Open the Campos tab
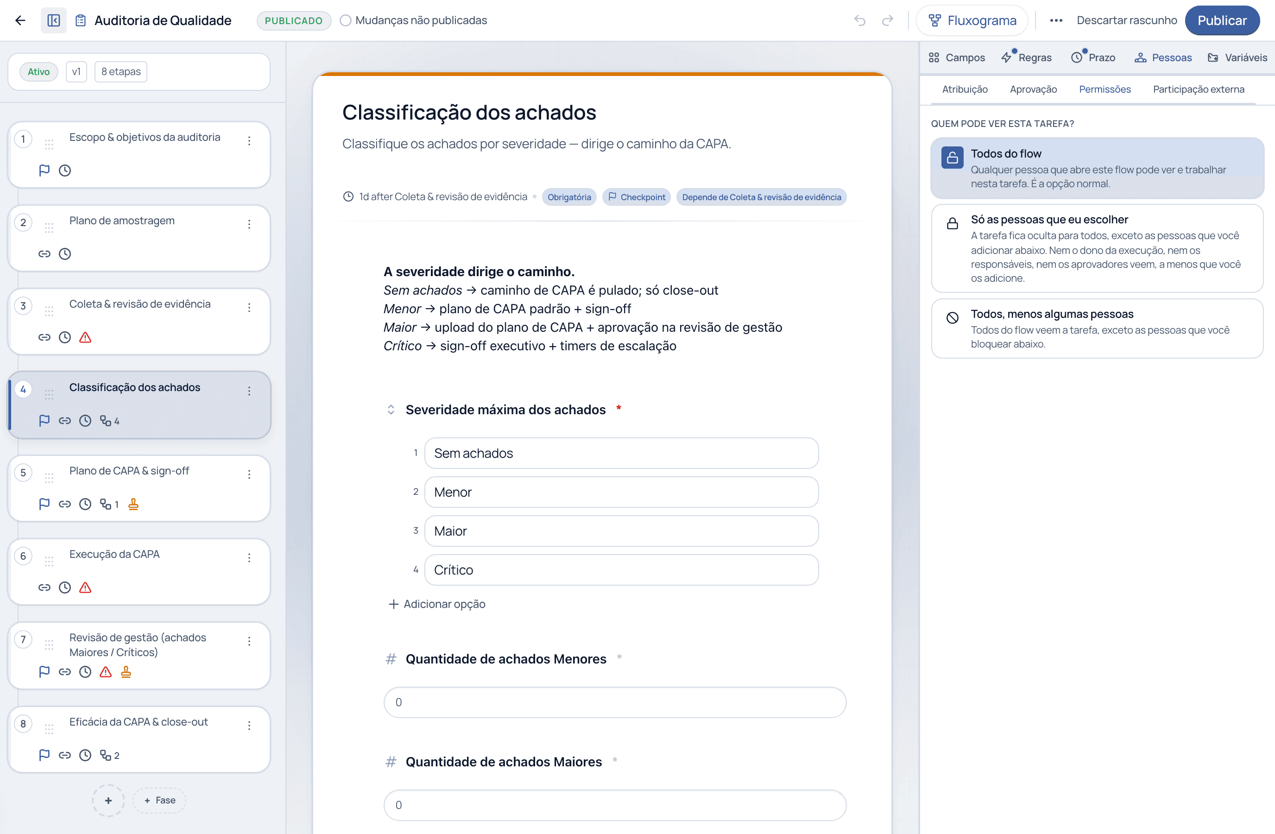This screenshot has width=1275, height=834. pyautogui.click(x=957, y=57)
